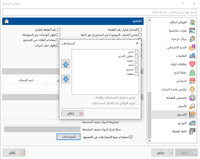
Task: Click the المصادقات button
Action: (x=69, y=137)
